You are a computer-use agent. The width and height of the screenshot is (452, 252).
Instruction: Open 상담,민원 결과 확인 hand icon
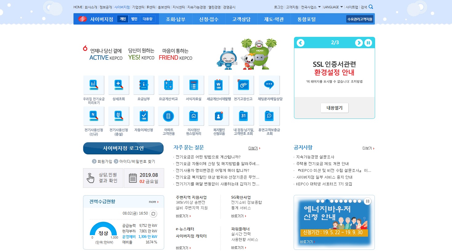pos(90,178)
